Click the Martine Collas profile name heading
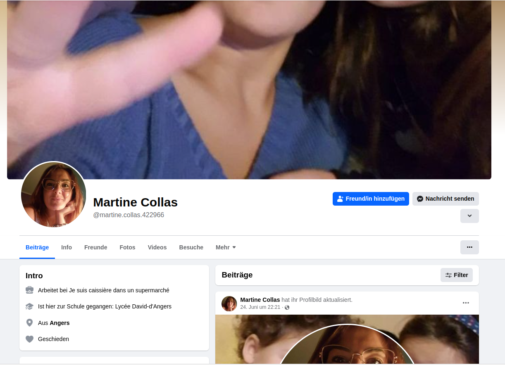Screen dimensions: 505x365 coord(135,202)
